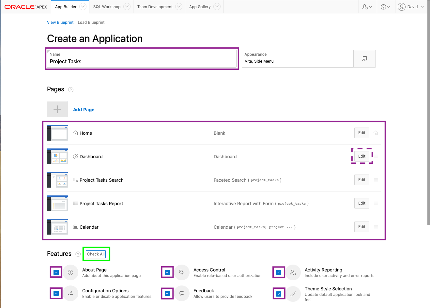The image size is (430, 308).
Task: Click the Add Page plus icon
Action: click(57, 109)
